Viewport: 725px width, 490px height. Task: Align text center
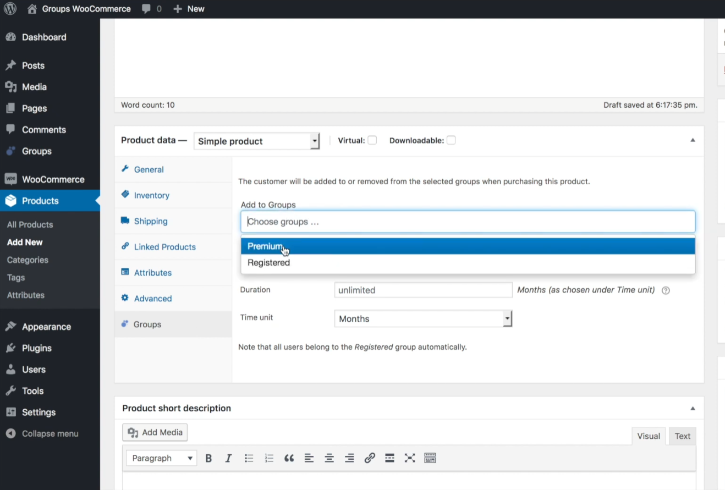click(329, 458)
